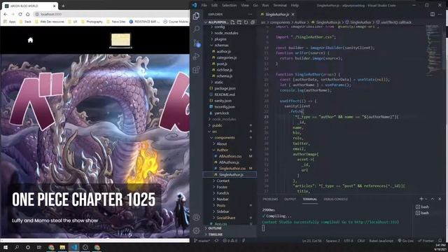The image size is (448, 252).
Task: Click the Windows taskbar search icon
Action: (x=17, y=247)
